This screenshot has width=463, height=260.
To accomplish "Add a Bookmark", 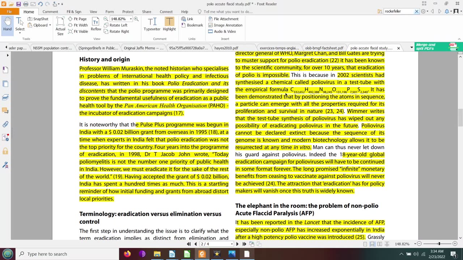I will tap(192, 25).
